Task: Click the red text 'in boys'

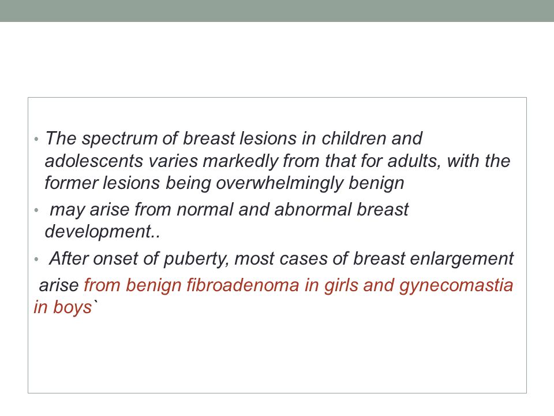Action: tap(63, 307)
